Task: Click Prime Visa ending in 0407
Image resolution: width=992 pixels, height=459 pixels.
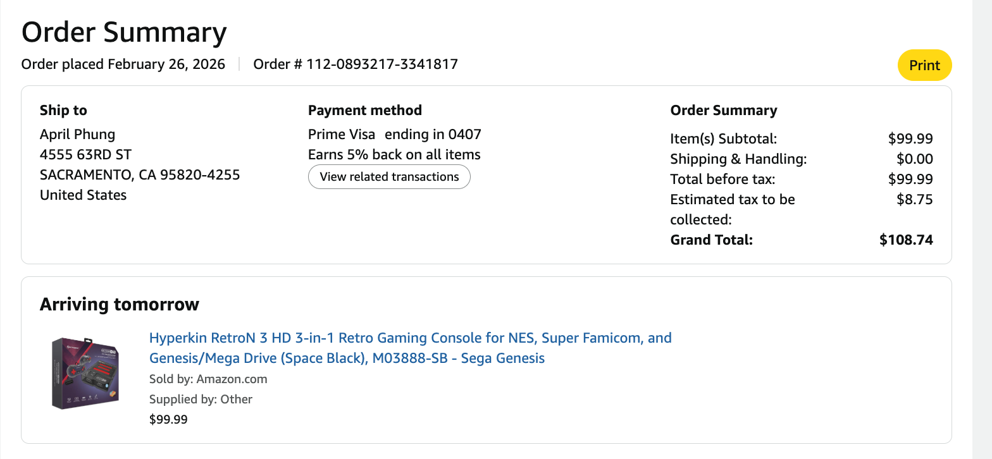Action: pyautogui.click(x=394, y=134)
